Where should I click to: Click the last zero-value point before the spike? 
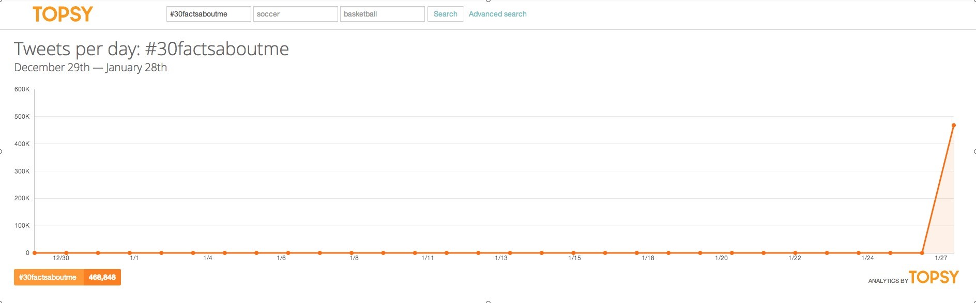click(x=922, y=253)
